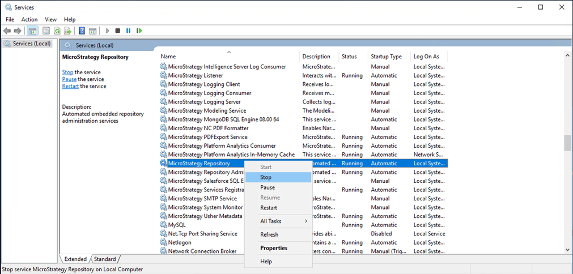Image resolution: width=573 pixels, height=274 pixels.
Task: Click the vertical scrollbar down arrow
Action: click(x=567, y=250)
